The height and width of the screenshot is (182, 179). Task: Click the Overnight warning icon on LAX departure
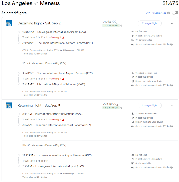[x=63, y=38]
